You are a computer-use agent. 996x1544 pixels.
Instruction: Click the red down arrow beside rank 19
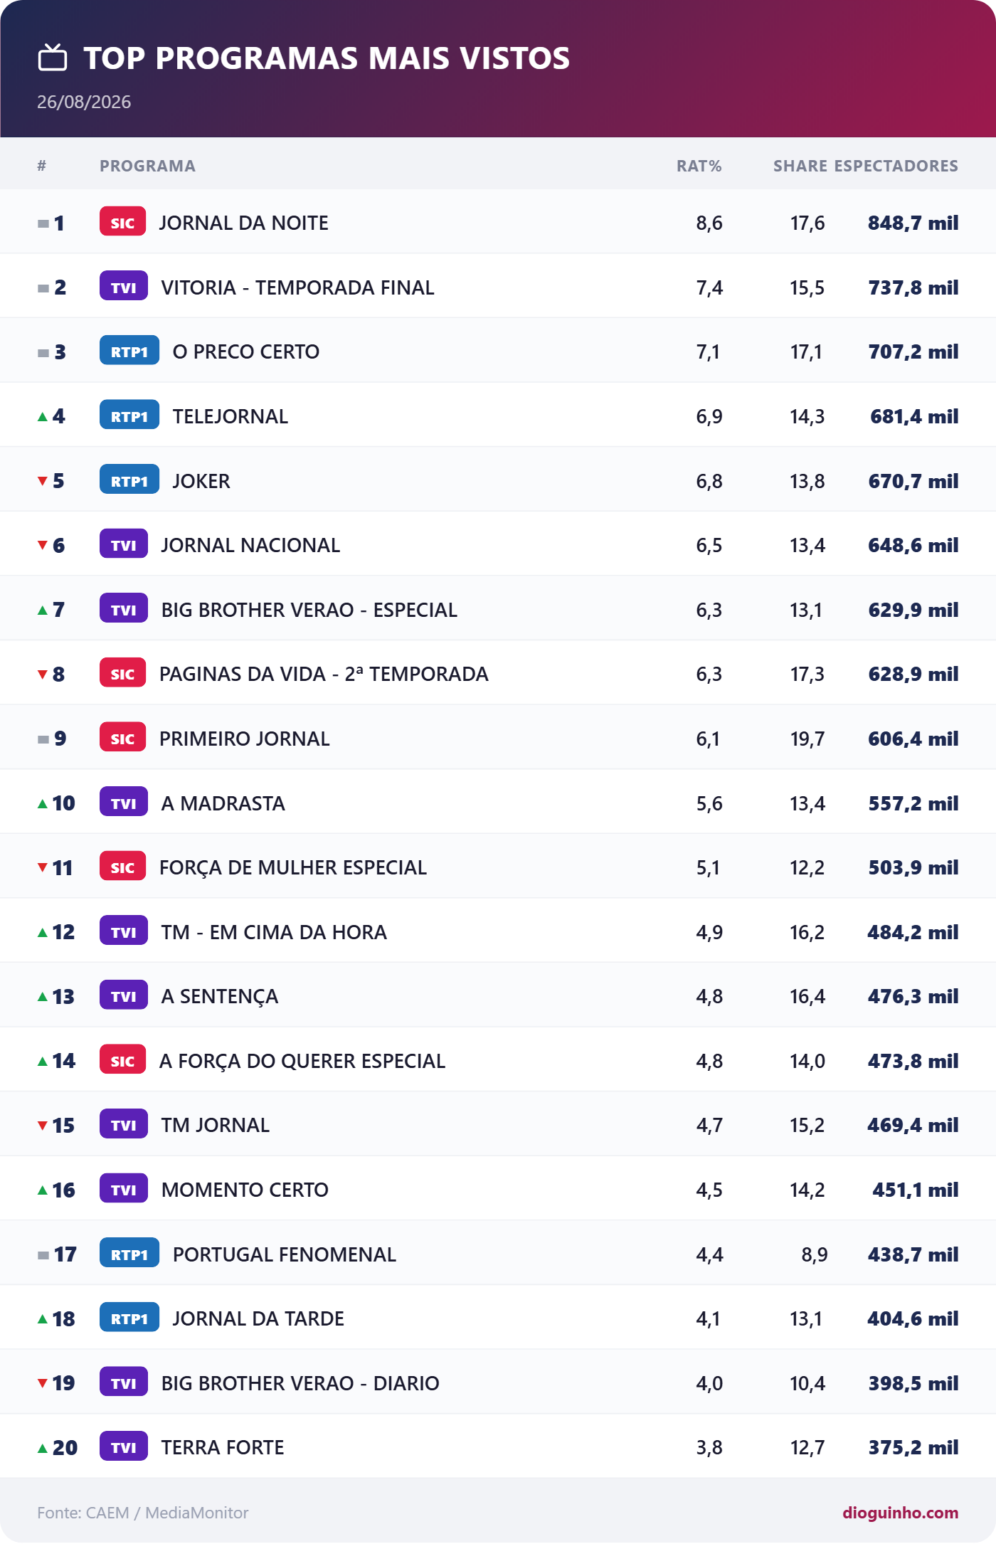[43, 1382]
